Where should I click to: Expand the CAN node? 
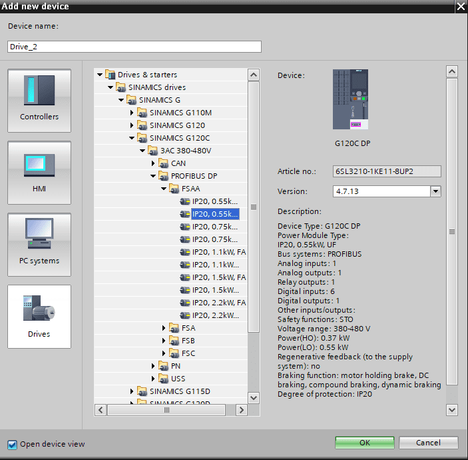153,163
